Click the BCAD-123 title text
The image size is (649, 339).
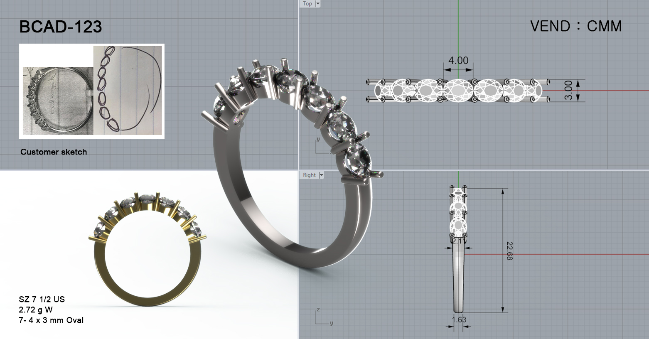[x=61, y=27]
